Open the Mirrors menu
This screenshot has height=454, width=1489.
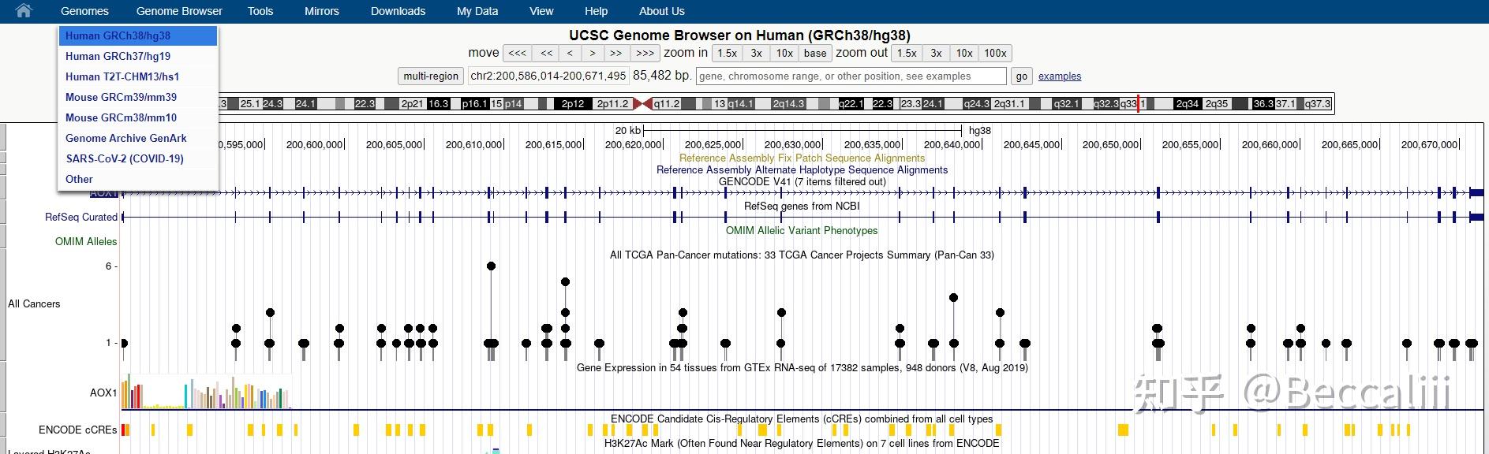coord(322,11)
